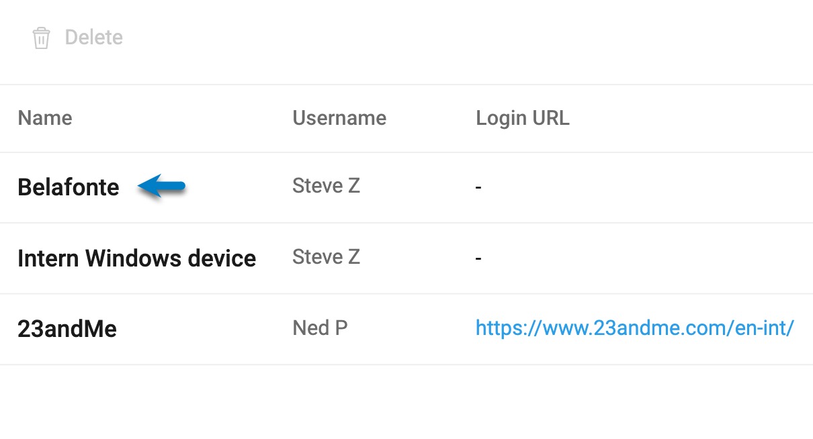
Task: Open the 23andme.com login URL link
Action: pyautogui.click(x=635, y=328)
